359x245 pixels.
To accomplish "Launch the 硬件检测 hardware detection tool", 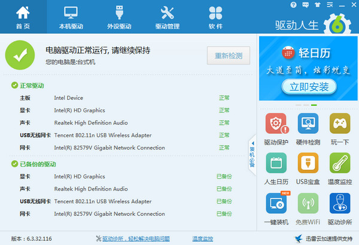I will click(x=308, y=128).
